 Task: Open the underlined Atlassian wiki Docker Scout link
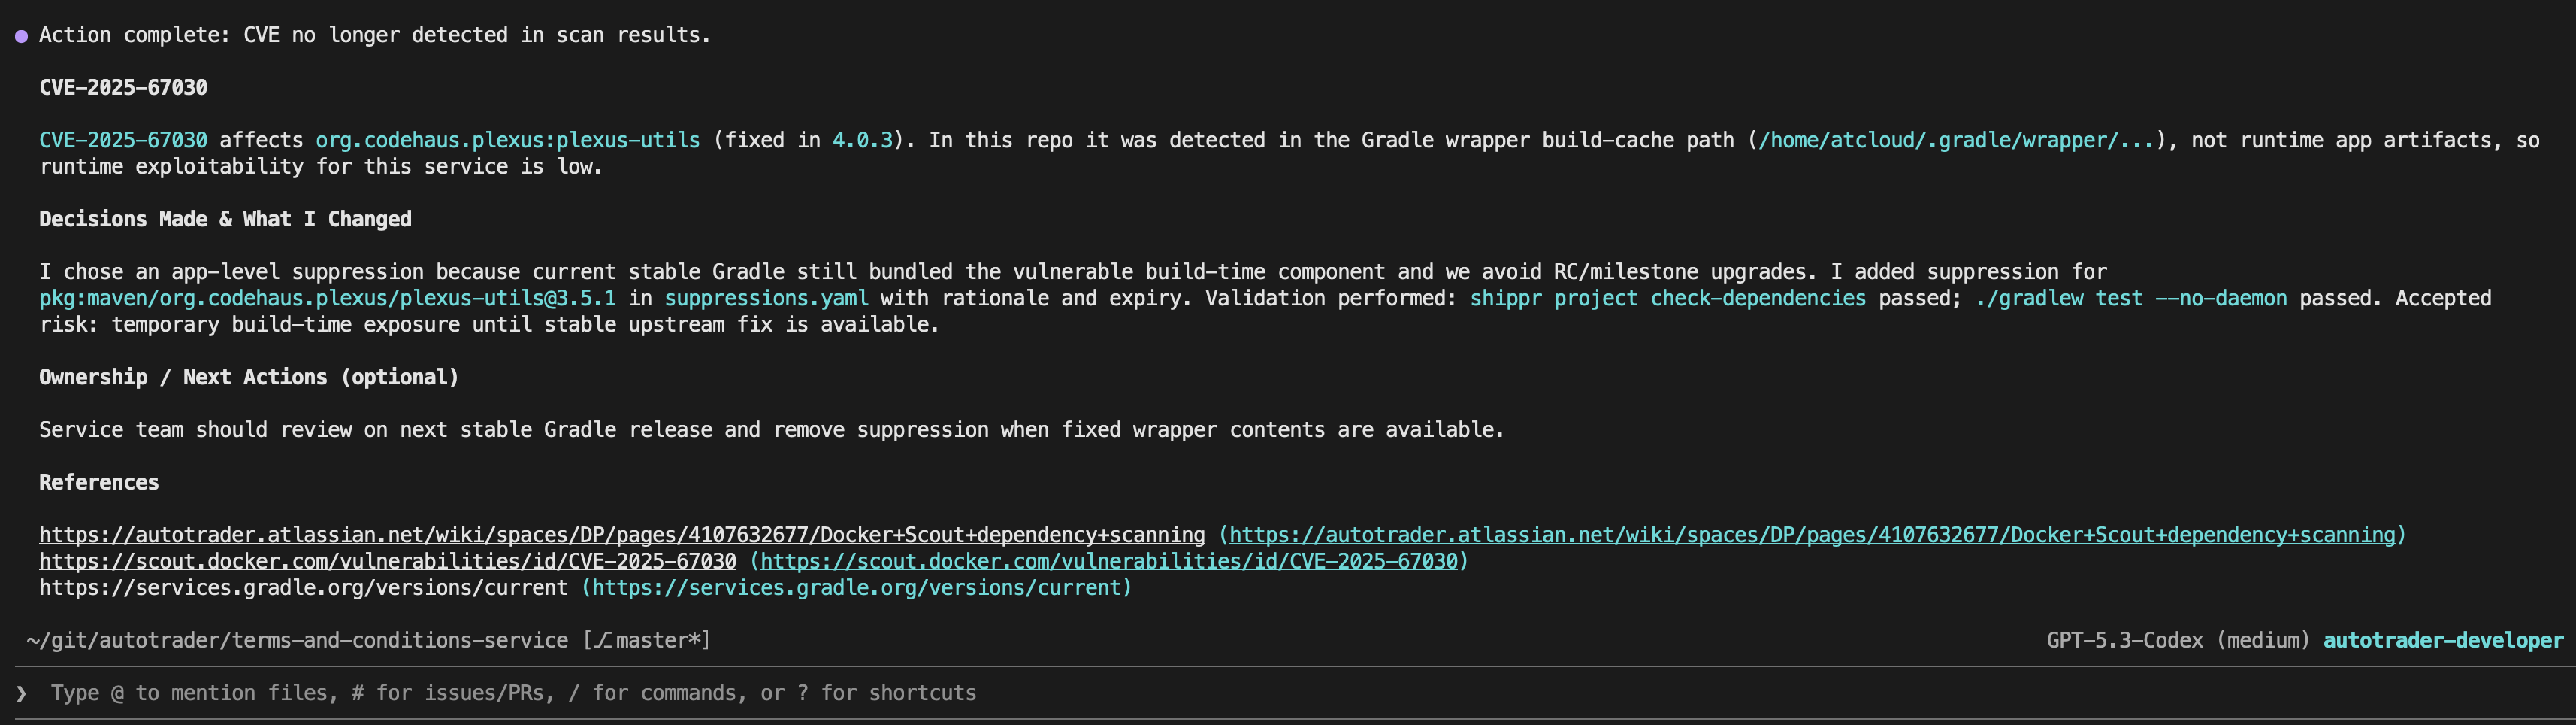[x=621, y=535]
